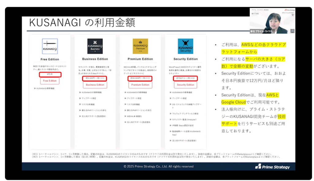Click the 本社 プライム・ストラテ caption on video
This screenshot has width=314, height=181.
click(262, 32)
